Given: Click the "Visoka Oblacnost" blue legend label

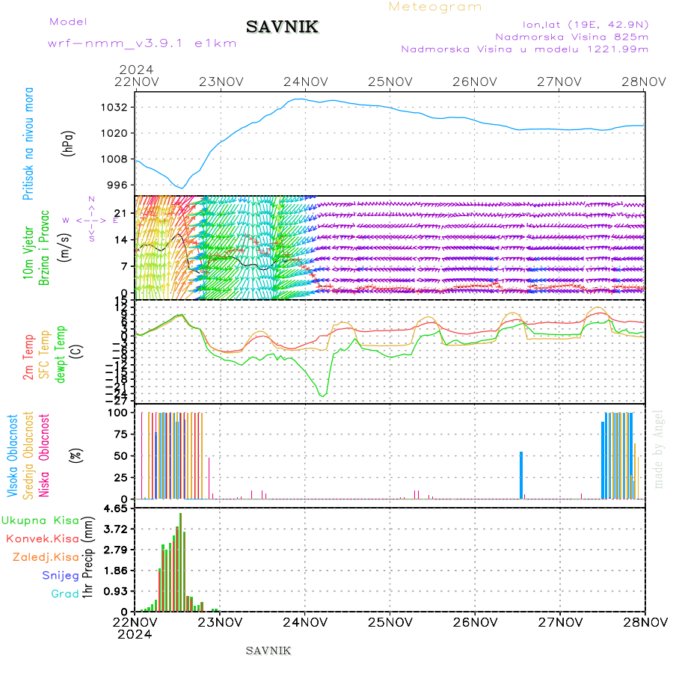Looking at the screenshot, I should click(x=13, y=456).
